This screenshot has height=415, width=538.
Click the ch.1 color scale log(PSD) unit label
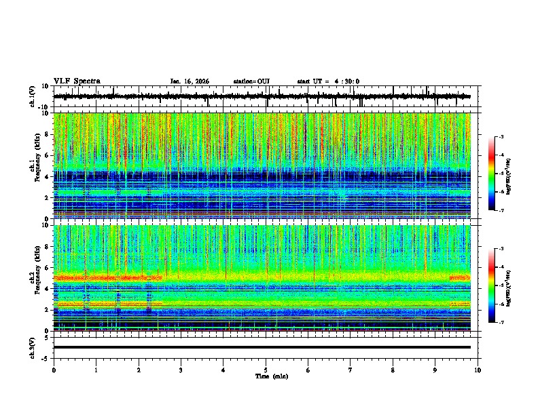coord(509,176)
